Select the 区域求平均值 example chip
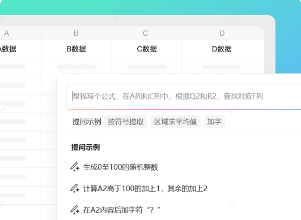 click(175, 122)
